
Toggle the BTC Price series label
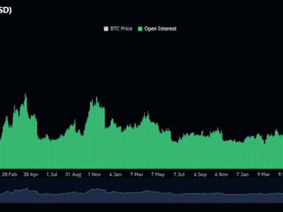coord(121,29)
